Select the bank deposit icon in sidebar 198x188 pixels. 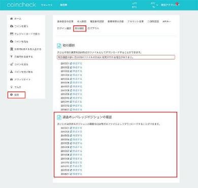tap(12, 49)
